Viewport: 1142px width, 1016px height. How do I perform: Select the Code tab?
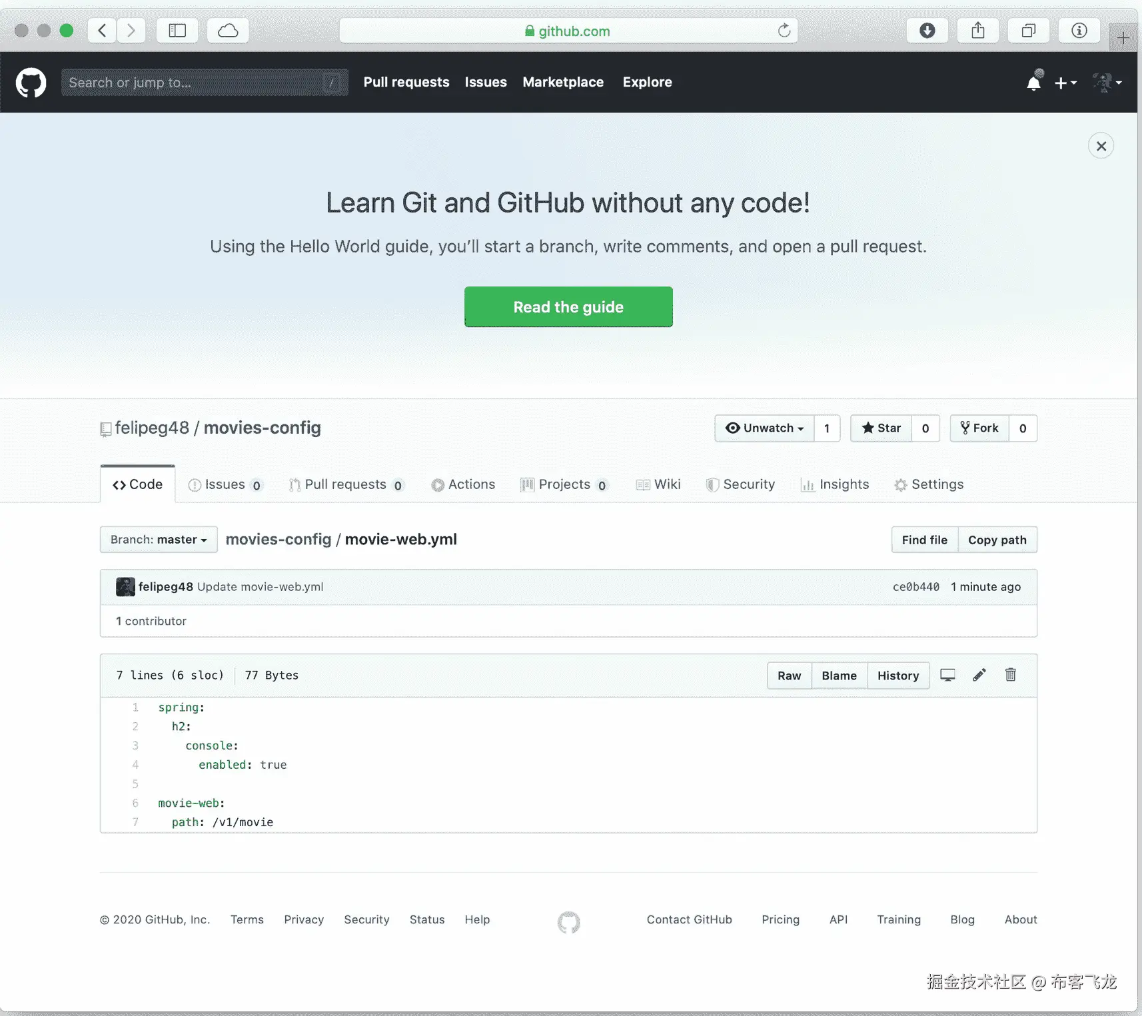(138, 484)
